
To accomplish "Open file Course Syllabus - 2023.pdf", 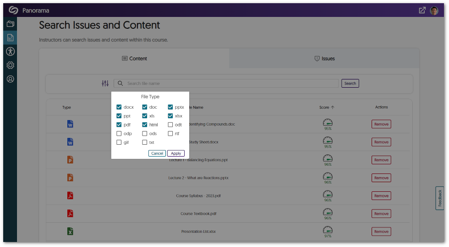I will [x=198, y=196].
